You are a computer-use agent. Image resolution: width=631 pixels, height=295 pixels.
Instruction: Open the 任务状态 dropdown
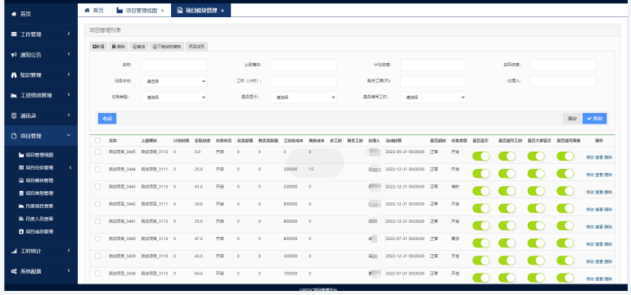coord(174,81)
